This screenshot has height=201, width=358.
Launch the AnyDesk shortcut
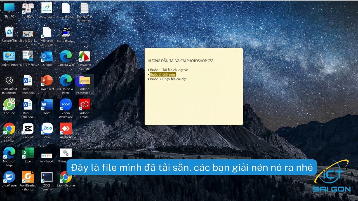tap(66, 131)
